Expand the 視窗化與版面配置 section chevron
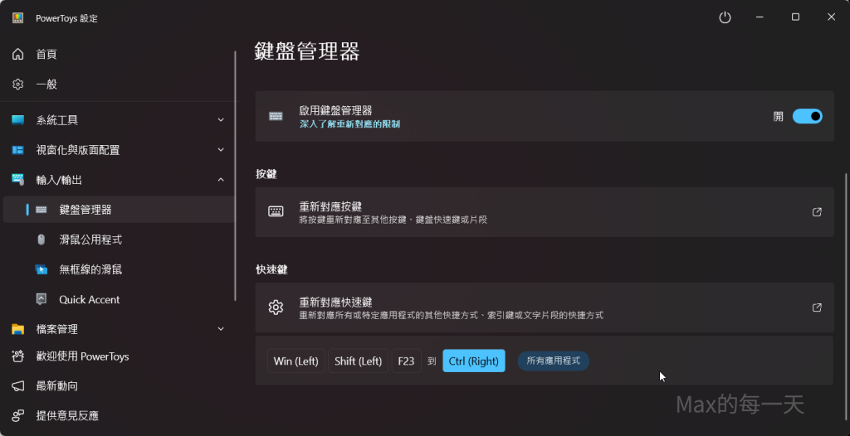Viewport: 850px width, 436px height. [x=221, y=150]
